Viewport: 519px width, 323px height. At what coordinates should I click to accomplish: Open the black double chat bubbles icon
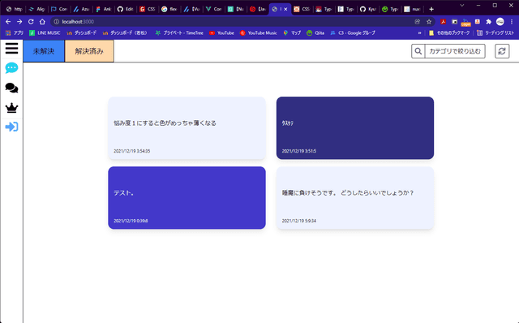[x=11, y=88]
